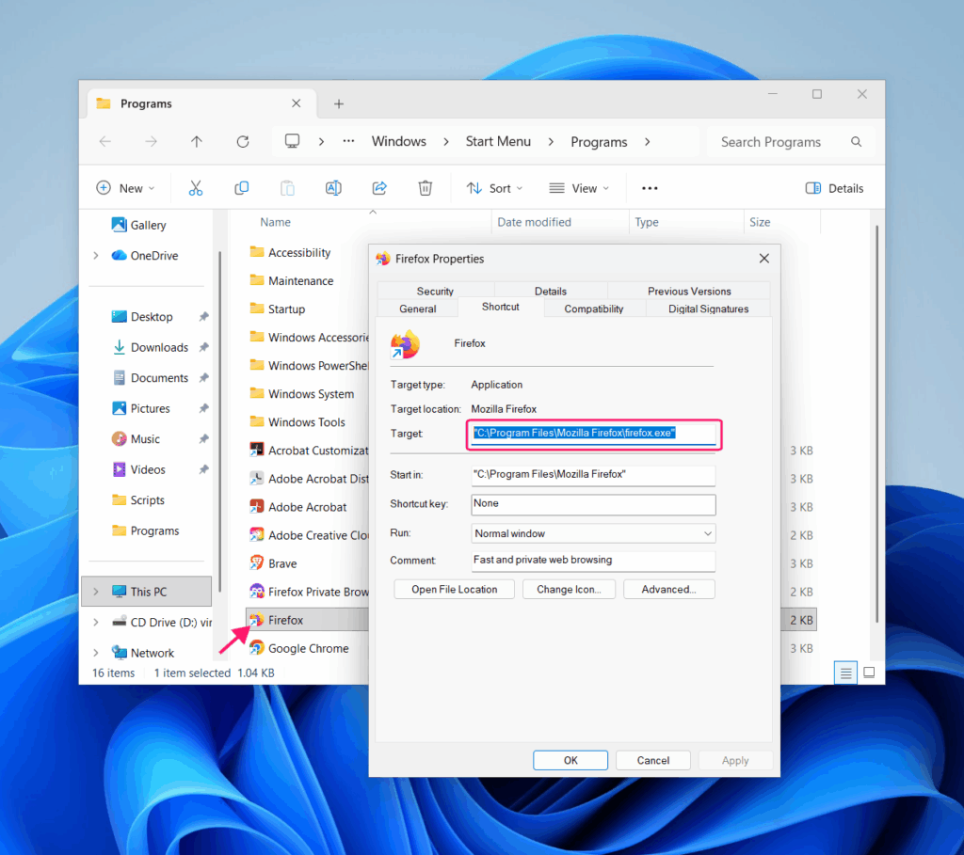Open the View dropdown menu

tap(579, 188)
